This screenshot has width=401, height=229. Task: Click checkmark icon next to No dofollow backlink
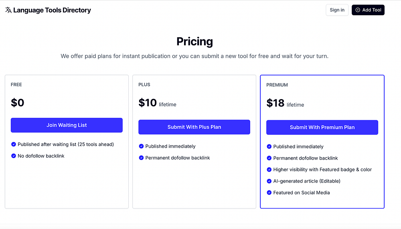click(14, 156)
